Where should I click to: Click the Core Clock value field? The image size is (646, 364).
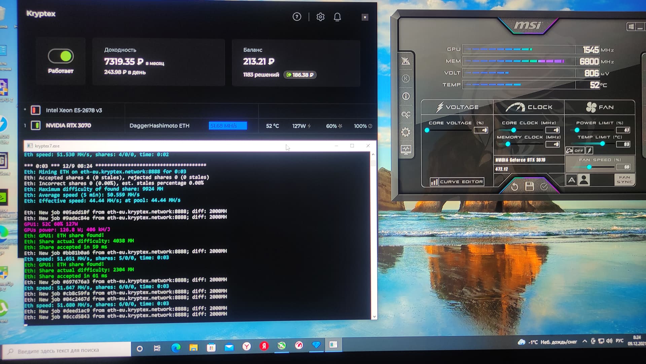[552, 130]
